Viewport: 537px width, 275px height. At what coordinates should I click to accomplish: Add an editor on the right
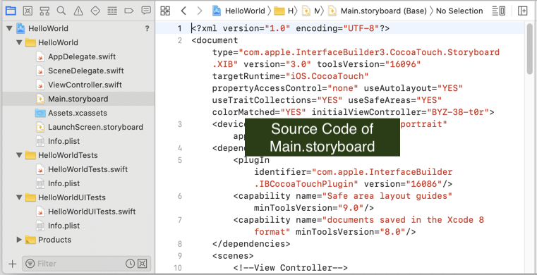pos(523,11)
